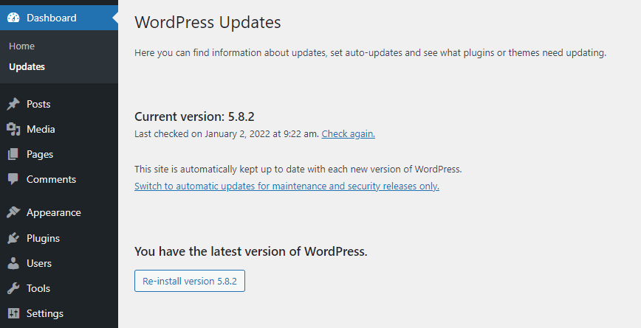Navigate to the Settings menu label
641x328 pixels.
click(x=45, y=313)
